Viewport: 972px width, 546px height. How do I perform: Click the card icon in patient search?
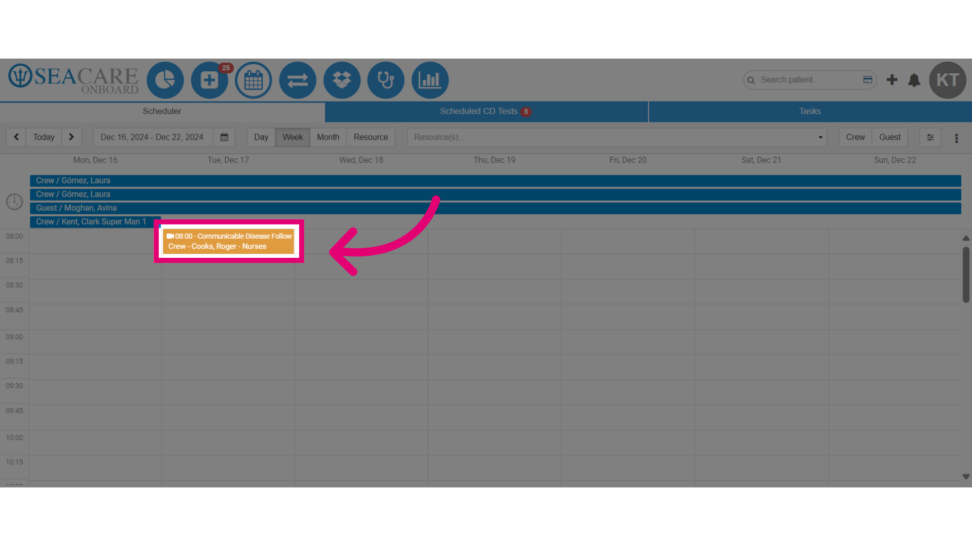coord(868,80)
